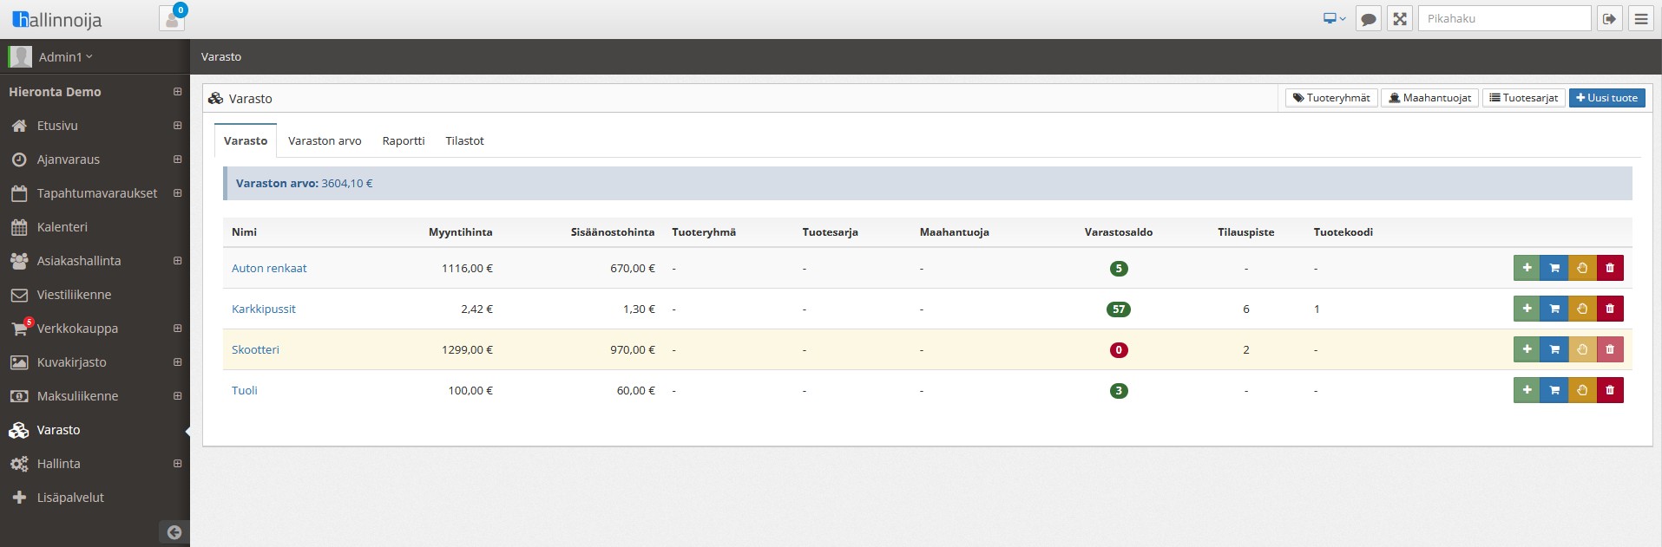
Task: Click the Uusi tuote button
Action: pyautogui.click(x=1606, y=98)
